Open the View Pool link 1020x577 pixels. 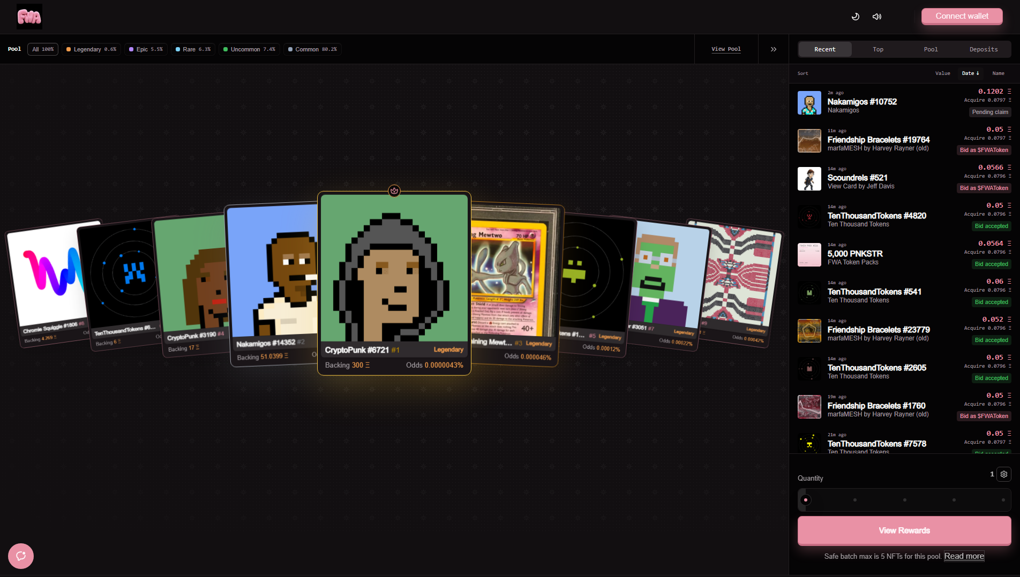pos(726,49)
